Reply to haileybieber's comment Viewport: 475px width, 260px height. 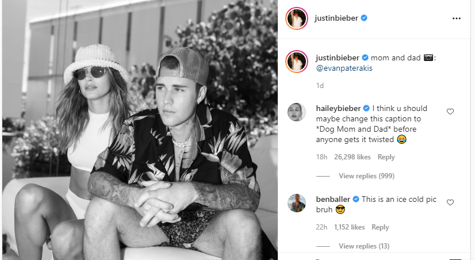[386, 157]
